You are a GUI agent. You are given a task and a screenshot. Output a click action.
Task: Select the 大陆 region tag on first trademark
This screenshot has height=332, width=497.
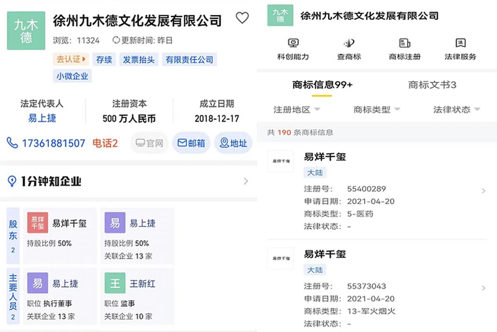(x=315, y=172)
